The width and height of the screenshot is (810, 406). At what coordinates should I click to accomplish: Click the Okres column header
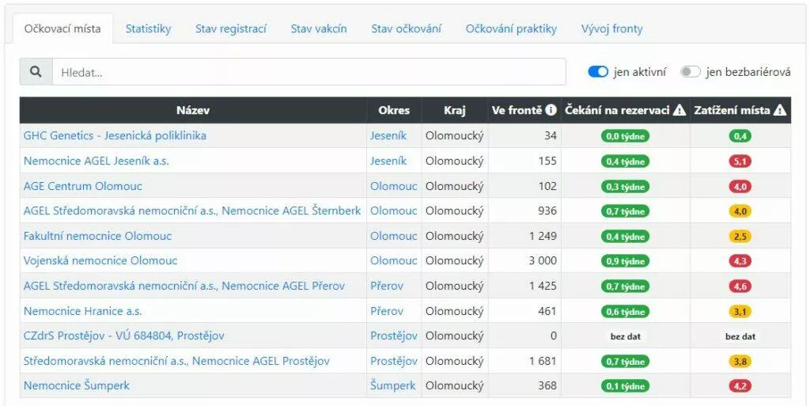(394, 111)
